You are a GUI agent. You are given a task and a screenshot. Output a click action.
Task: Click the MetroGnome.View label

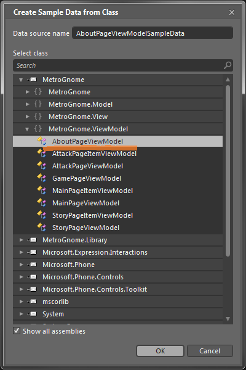tap(78, 117)
